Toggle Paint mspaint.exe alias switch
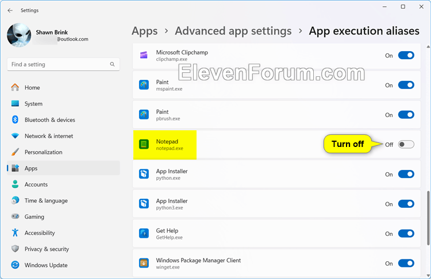 click(x=406, y=85)
